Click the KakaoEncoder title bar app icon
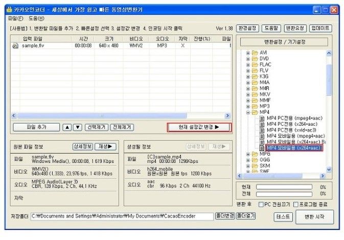344x240 pixels. coord(9,10)
